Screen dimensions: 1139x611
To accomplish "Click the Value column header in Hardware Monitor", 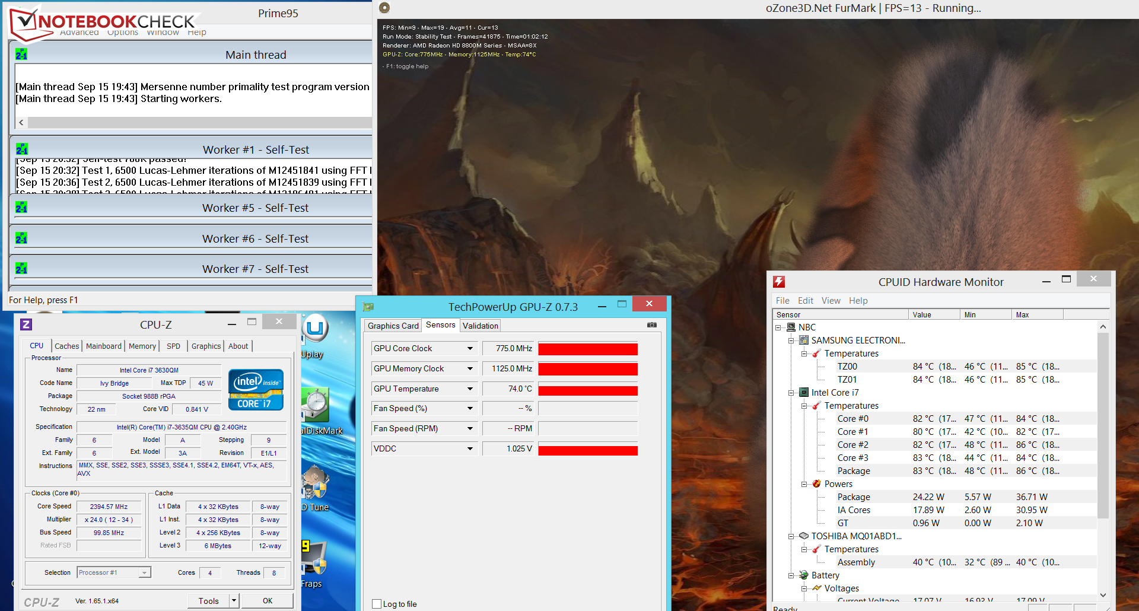I will 934,314.
